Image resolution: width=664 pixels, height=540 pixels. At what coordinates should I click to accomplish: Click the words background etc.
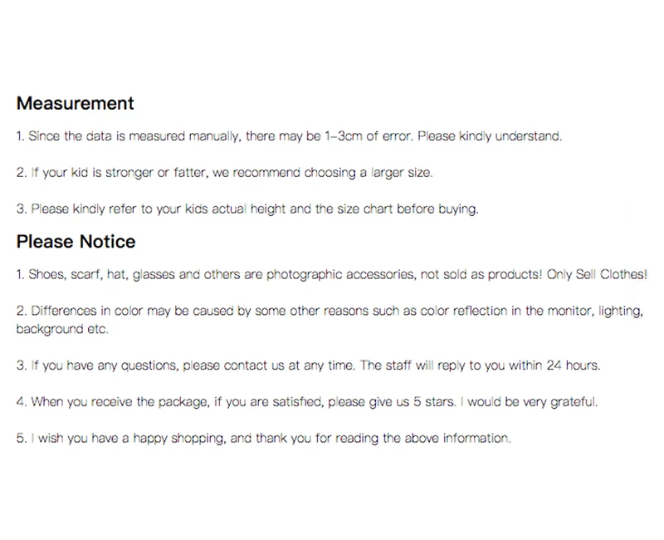(x=62, y=329)
